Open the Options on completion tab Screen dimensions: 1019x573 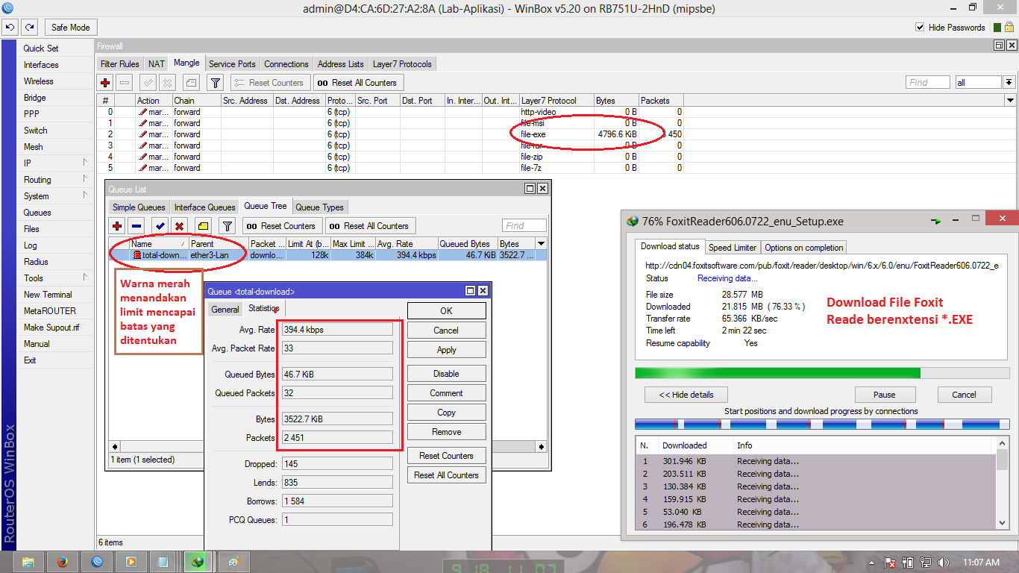coord(804,248)
